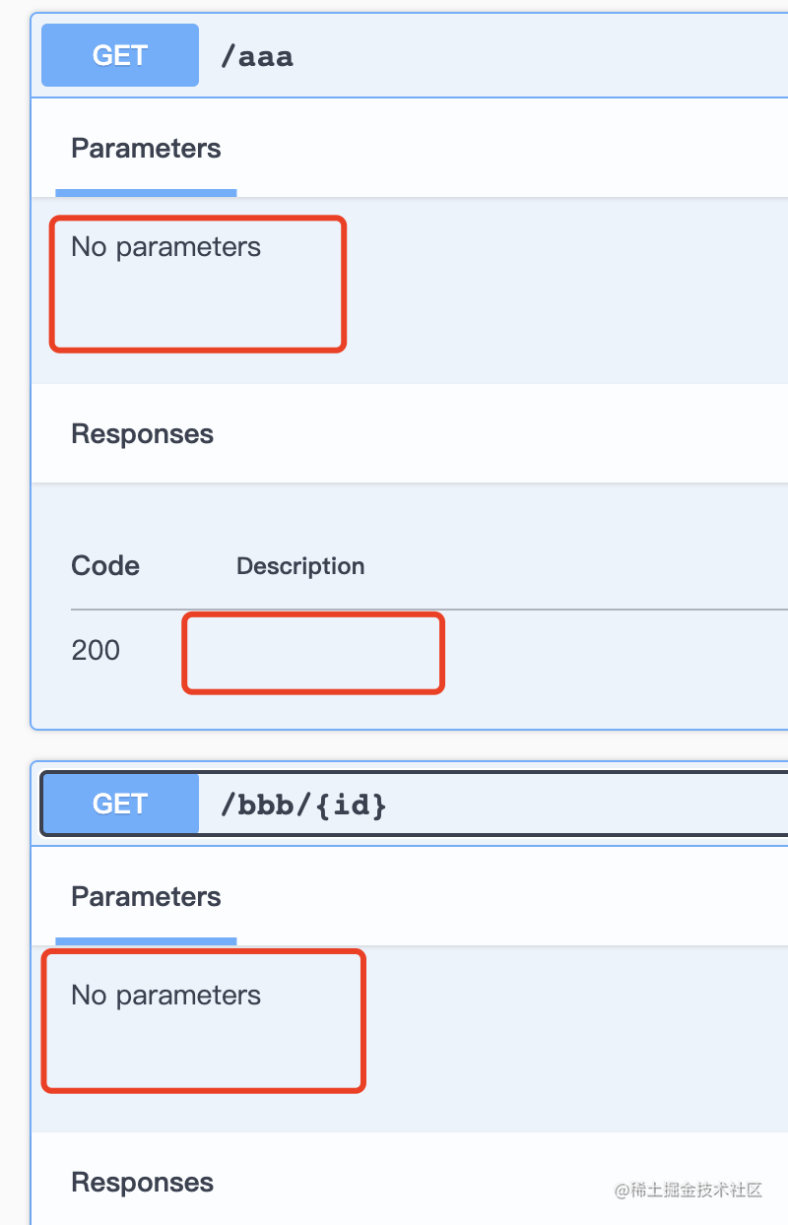Click "No parameters" text in /aaa section
Screen dimensions: 788x1225
165,247
